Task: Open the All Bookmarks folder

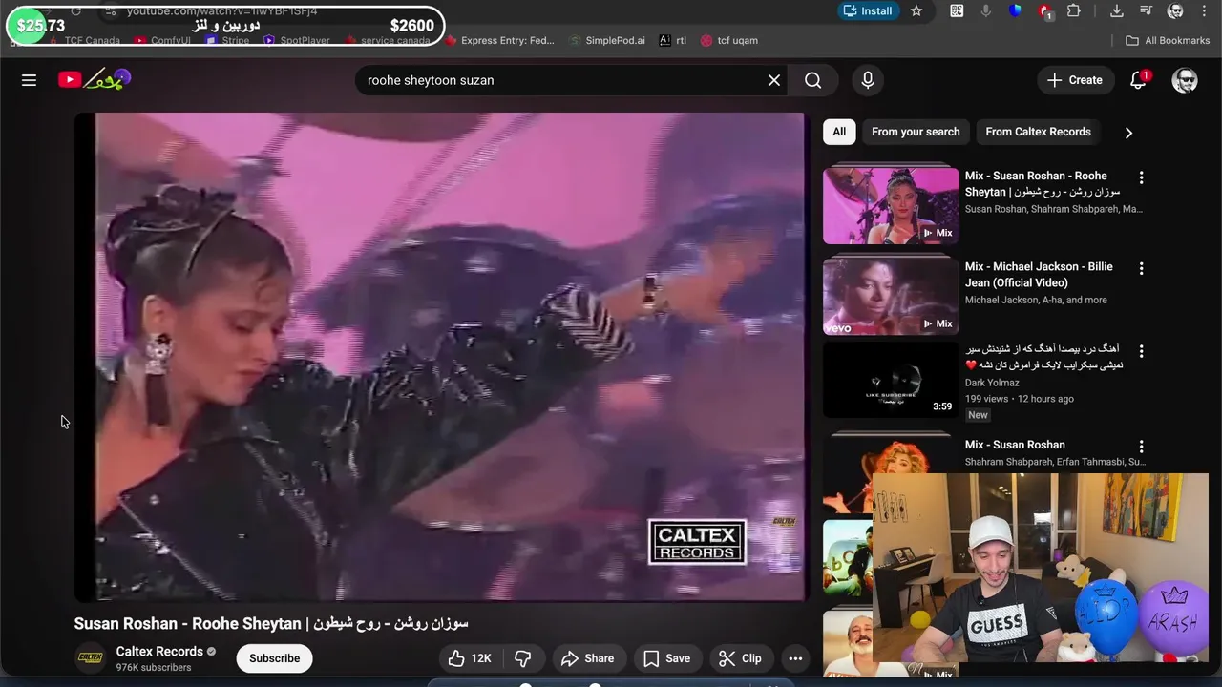Action: click(x=1168, y=40)
